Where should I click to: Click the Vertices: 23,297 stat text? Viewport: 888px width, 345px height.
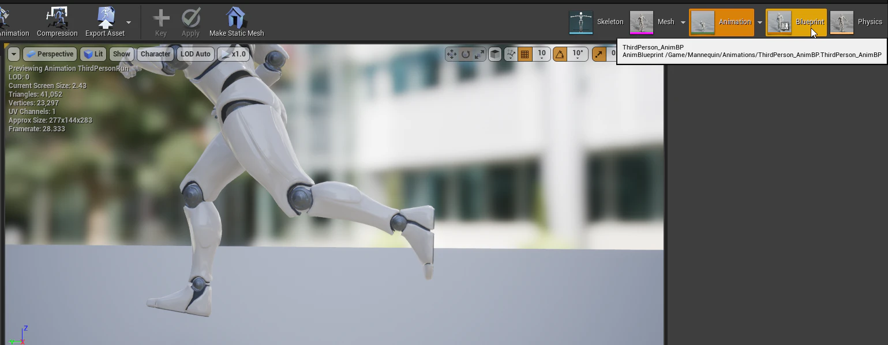point(33,103)
